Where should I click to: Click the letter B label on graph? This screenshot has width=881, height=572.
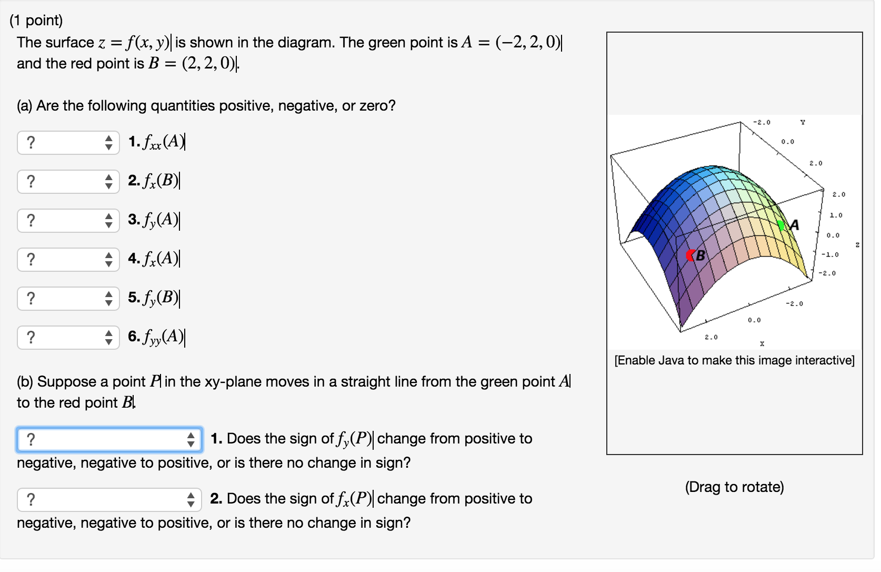(x=700, y=256)
